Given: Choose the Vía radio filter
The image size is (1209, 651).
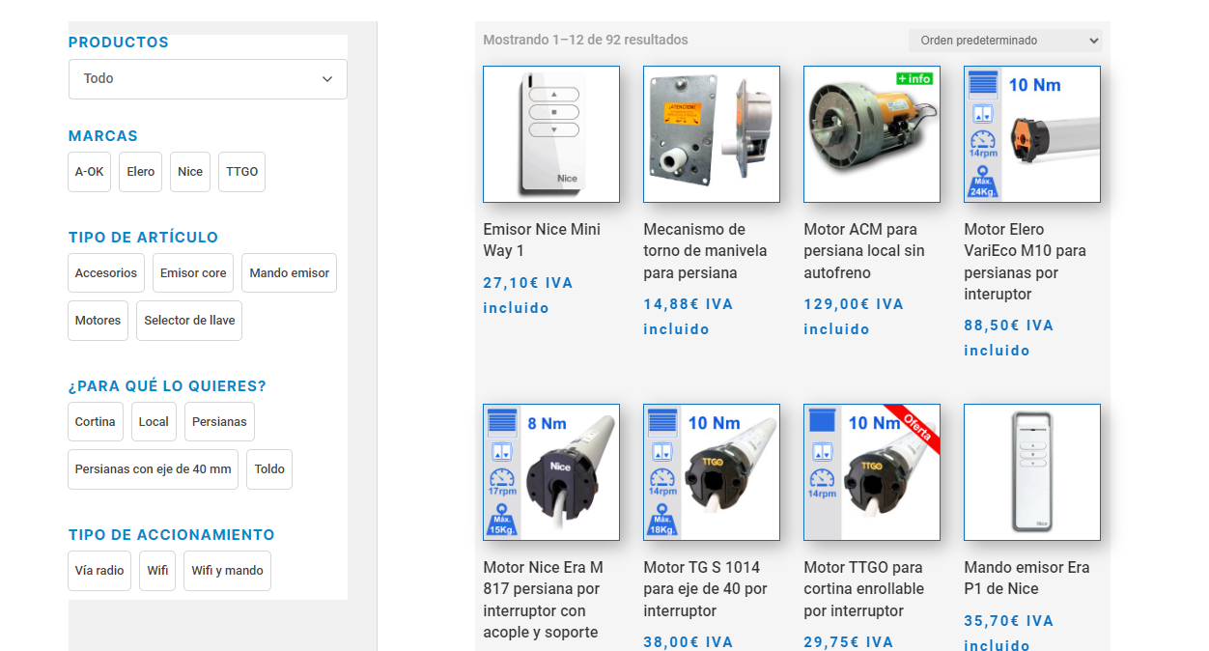Looking at the screenshot, I should pyautogui.click(x=99, y=571).
